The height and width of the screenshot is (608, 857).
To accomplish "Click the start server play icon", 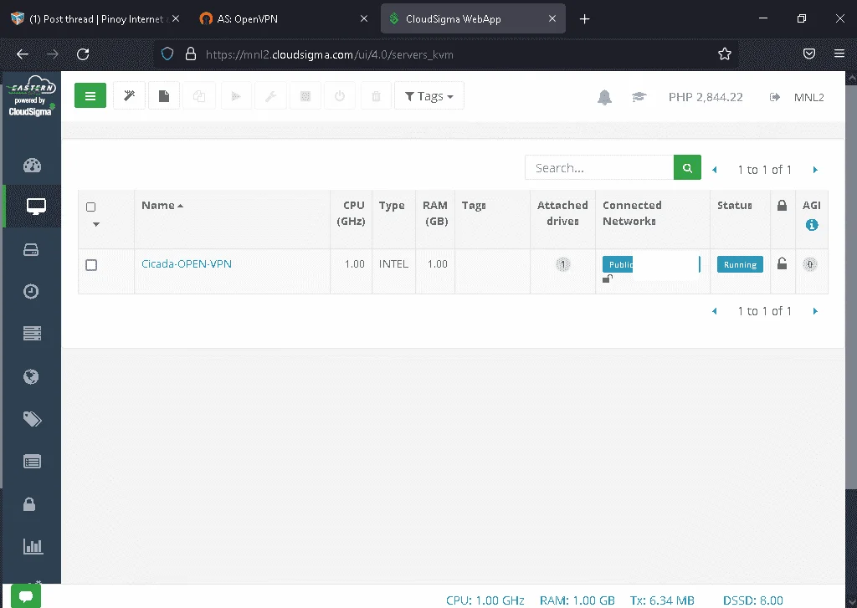I will point(236,95).
